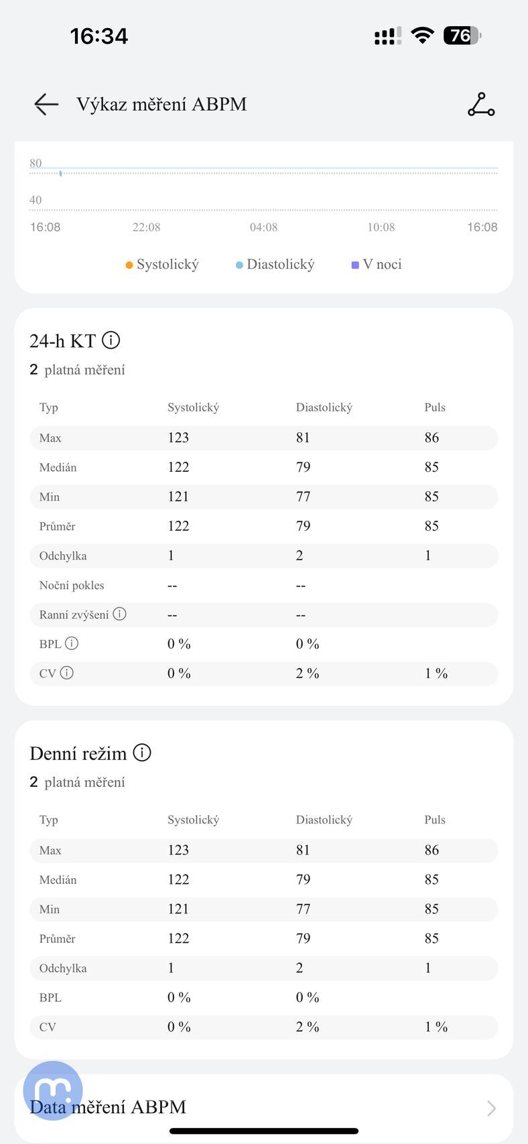The image size is (528, 1144).
Task: Tap the Wi-Fi status icon
Action: click(422, 36)
